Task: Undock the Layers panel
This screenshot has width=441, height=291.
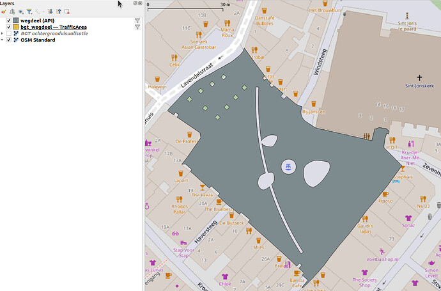Action: point(135,3)
